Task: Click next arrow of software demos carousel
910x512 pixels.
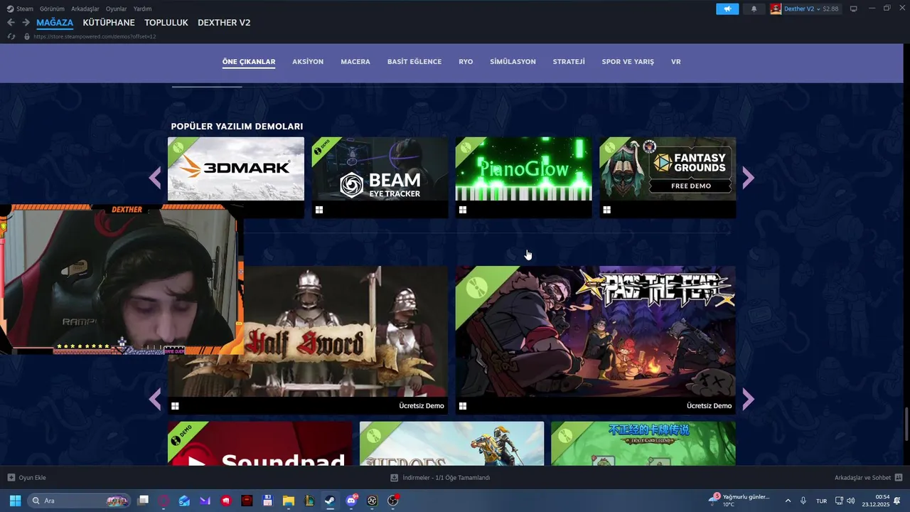Action: point(748,178)
